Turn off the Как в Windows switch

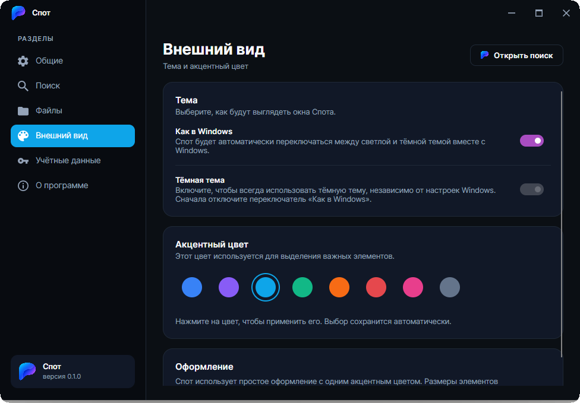coord(531,141)
